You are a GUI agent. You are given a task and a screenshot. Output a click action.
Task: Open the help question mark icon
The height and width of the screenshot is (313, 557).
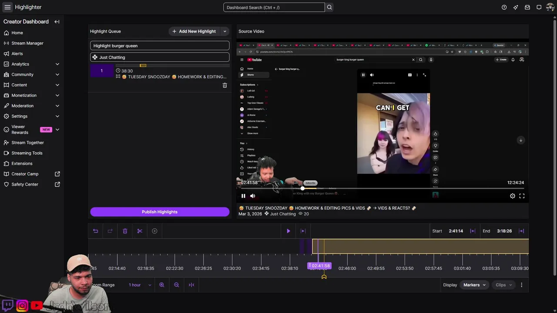(x=504, y=7)
